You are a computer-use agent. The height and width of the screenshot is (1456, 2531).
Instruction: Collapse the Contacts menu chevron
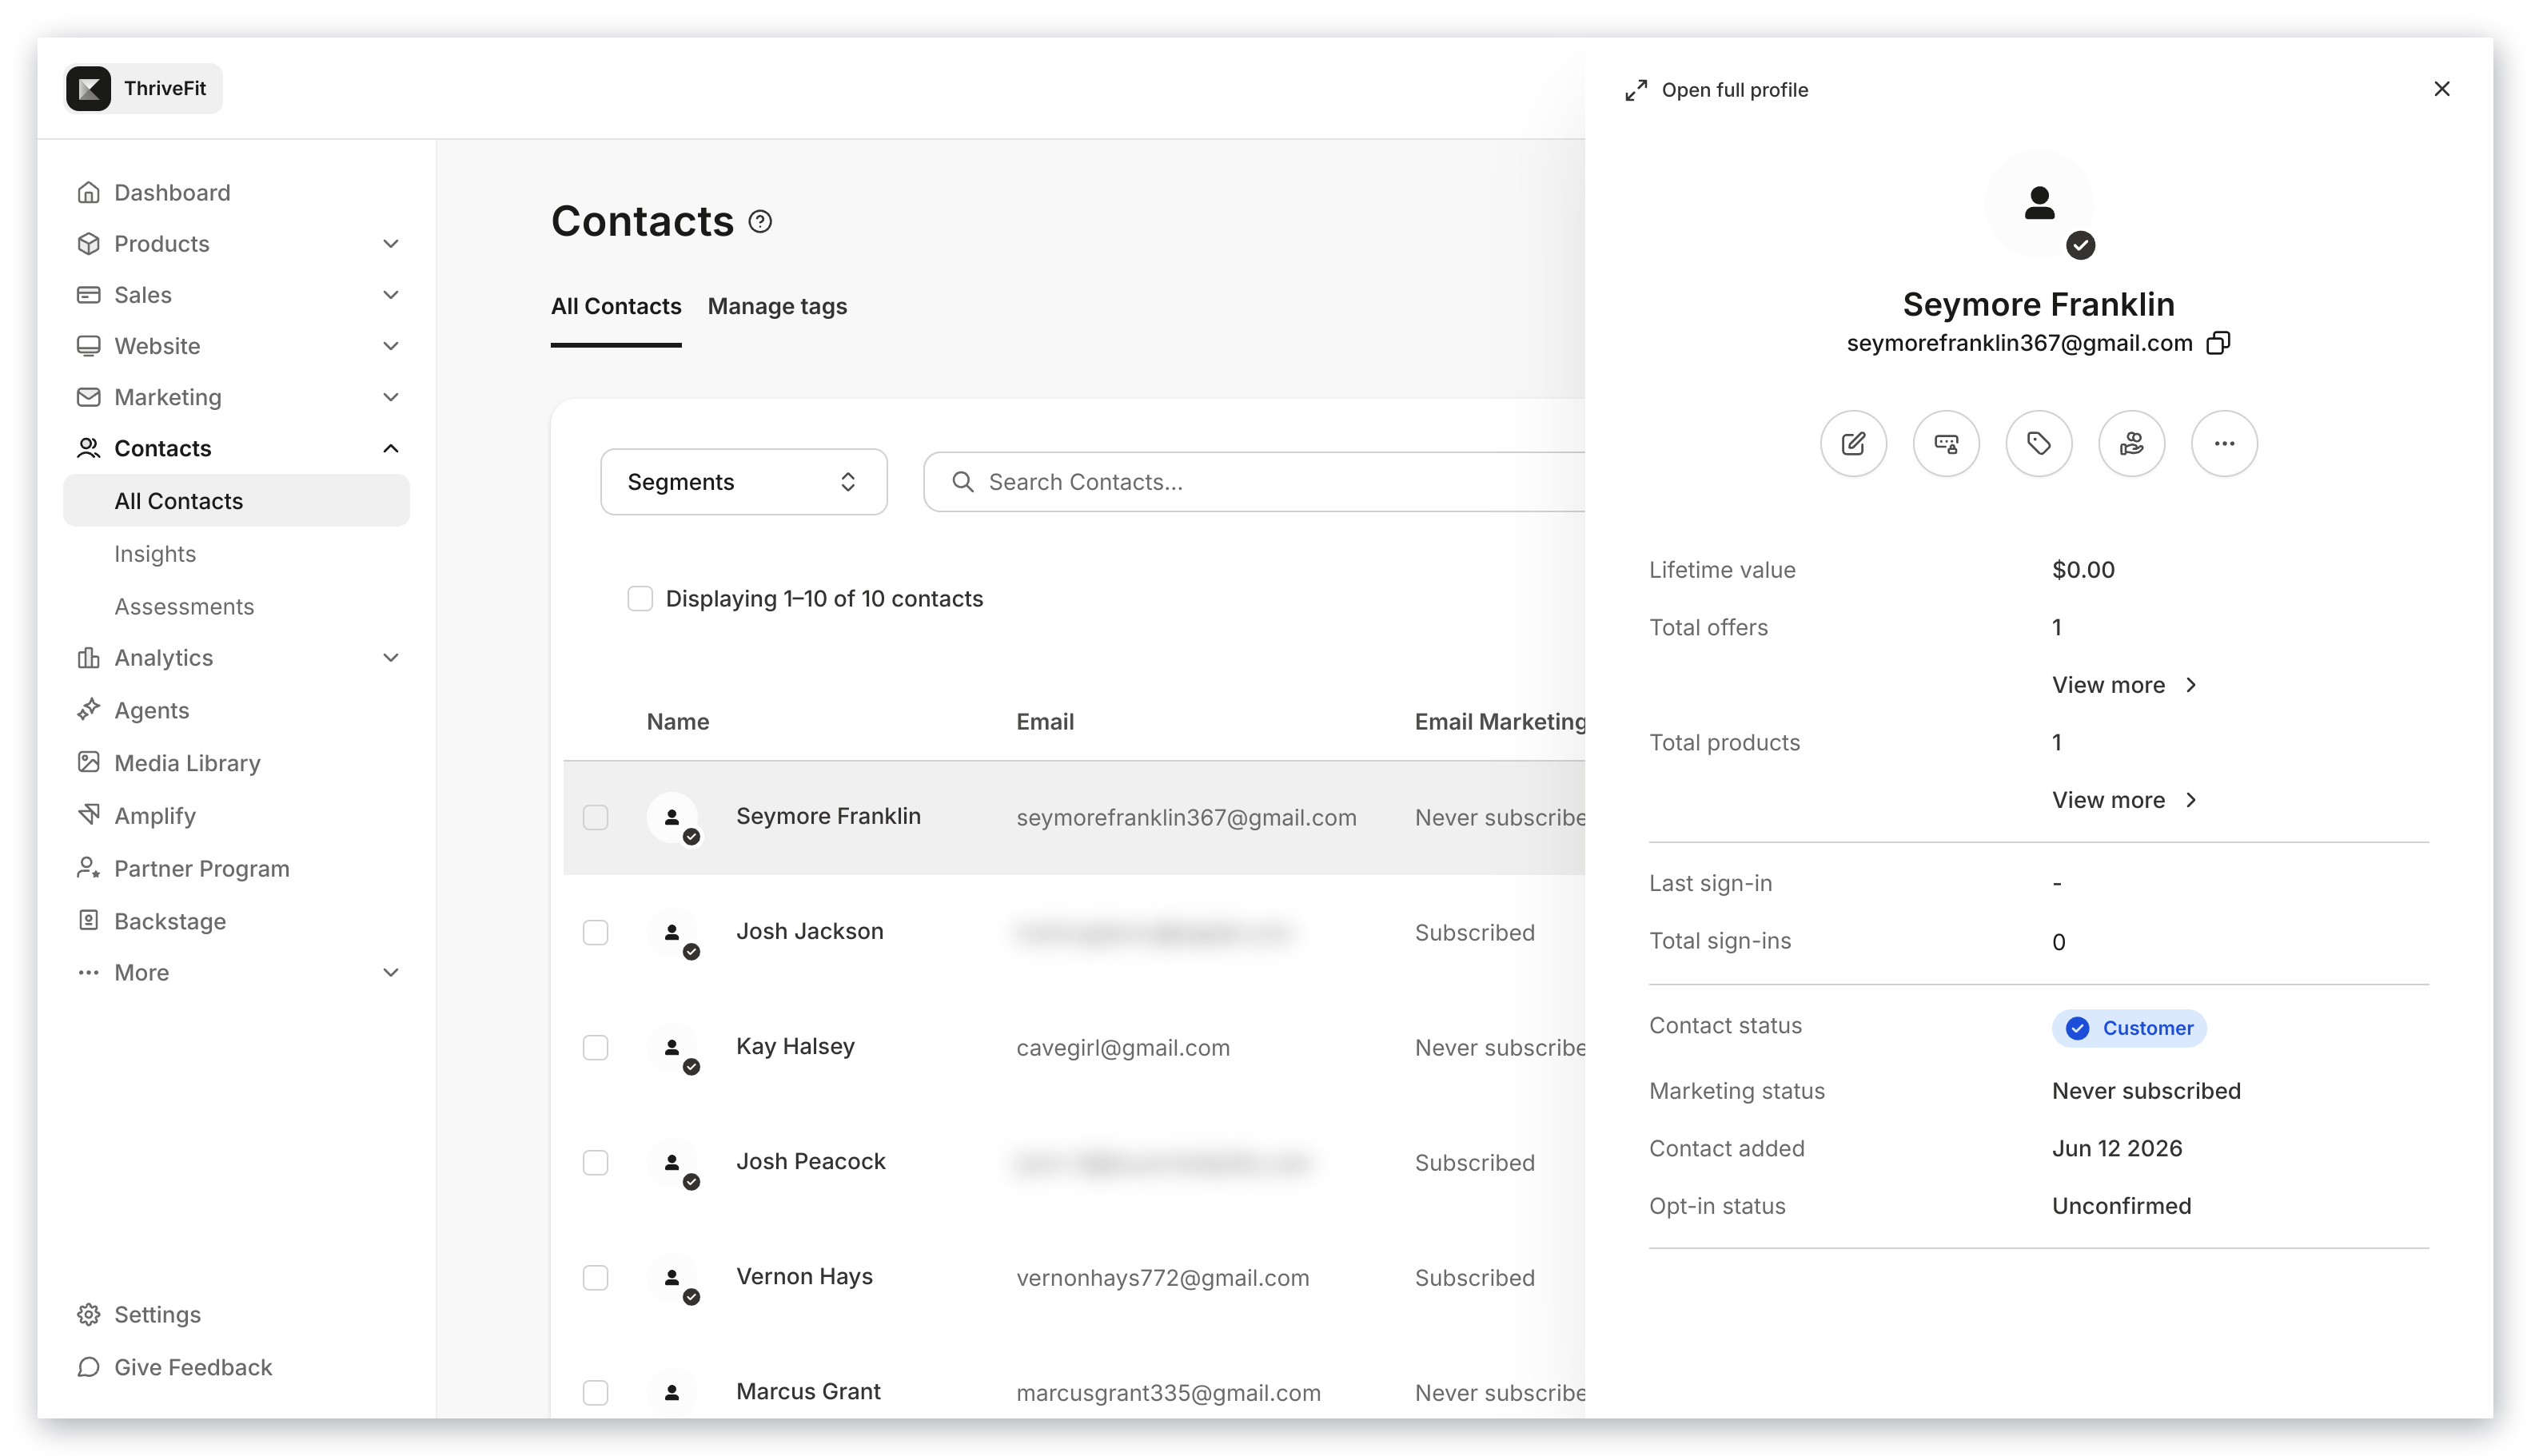[391, 448]
